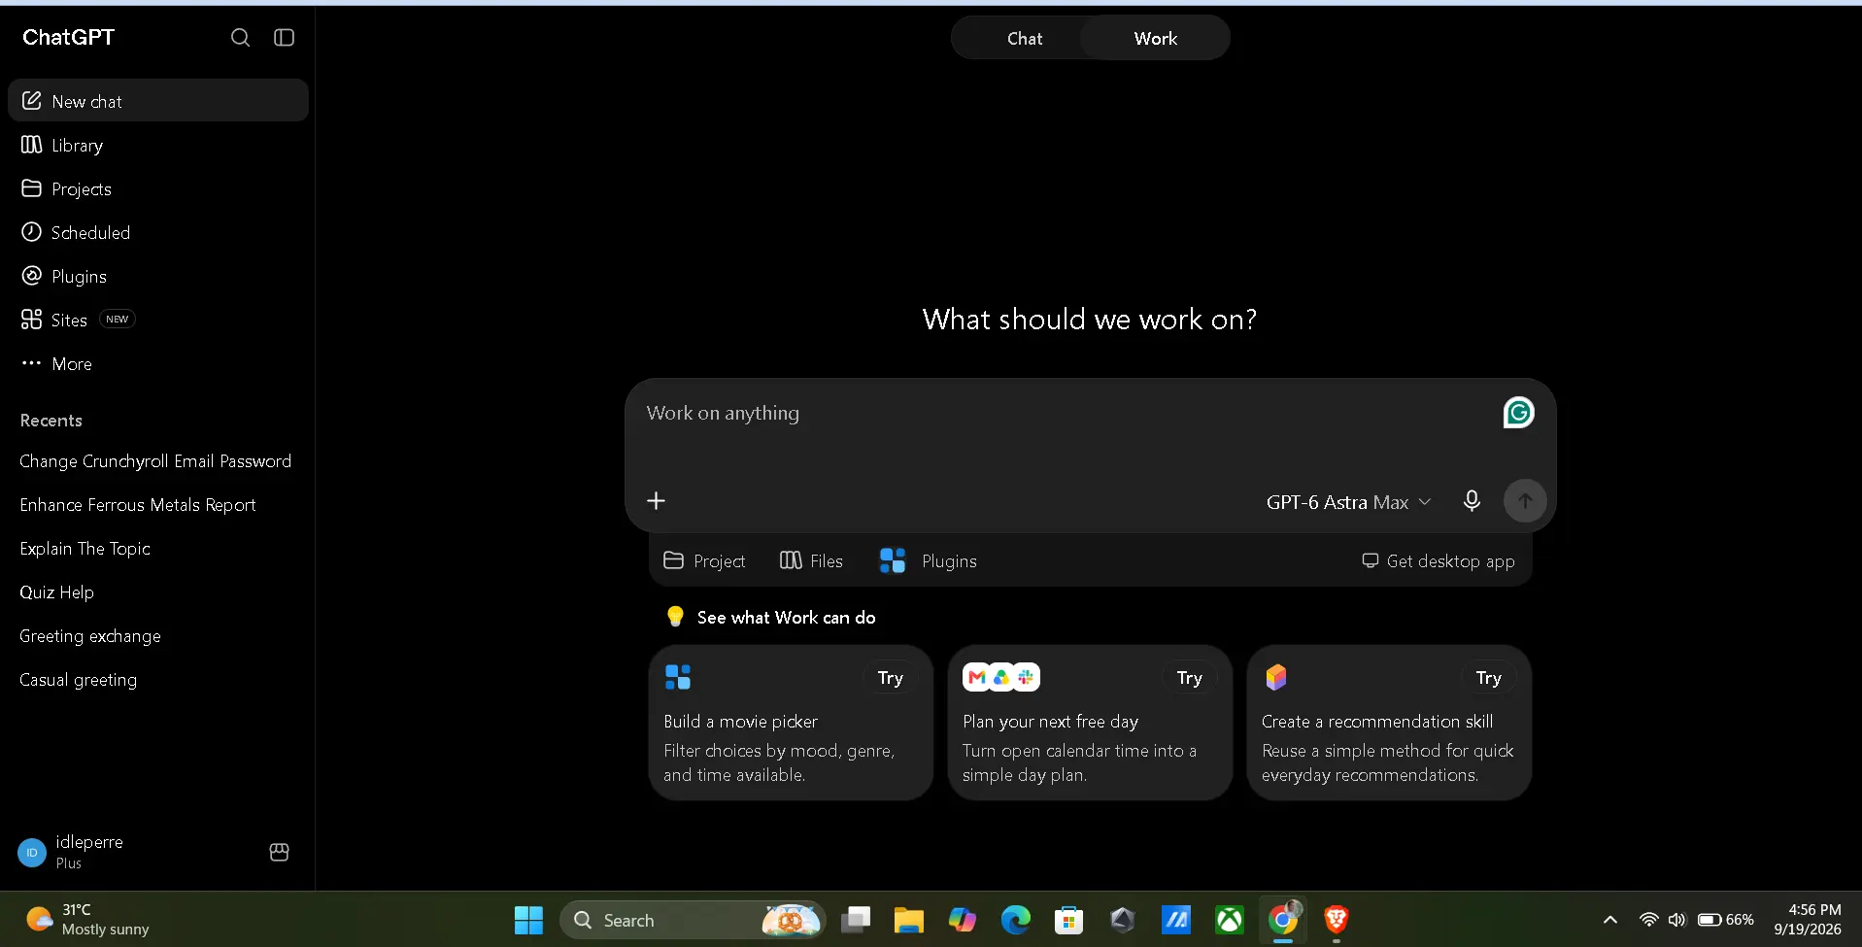
Task: Click the send arrow button
Action: click(1525, 501)
